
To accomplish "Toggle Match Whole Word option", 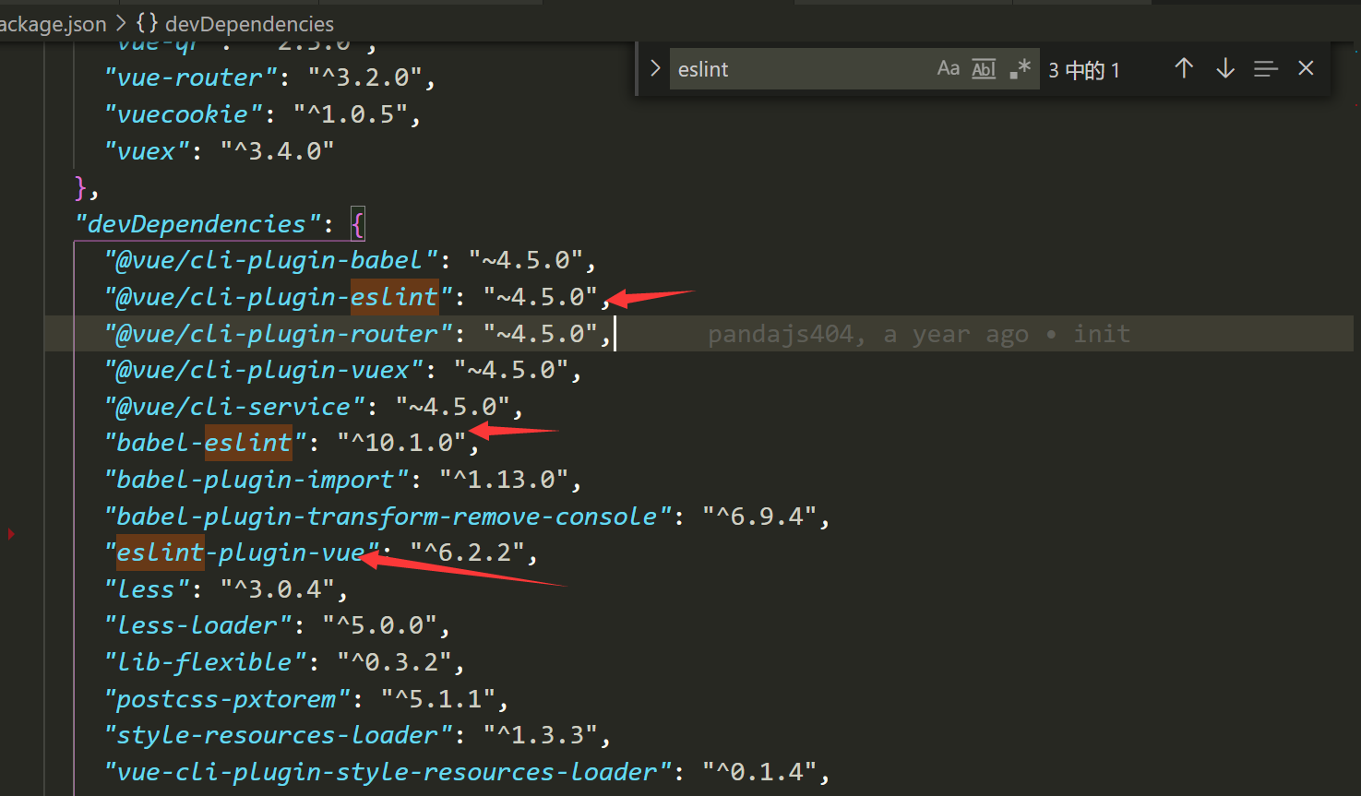I will pyautogui.click(x=984, y=68).
